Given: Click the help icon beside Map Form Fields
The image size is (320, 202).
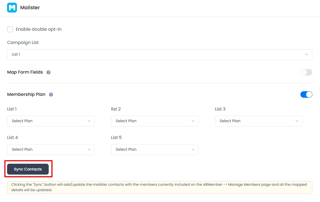Looking at the screenshot, I should tap(48, 72).
